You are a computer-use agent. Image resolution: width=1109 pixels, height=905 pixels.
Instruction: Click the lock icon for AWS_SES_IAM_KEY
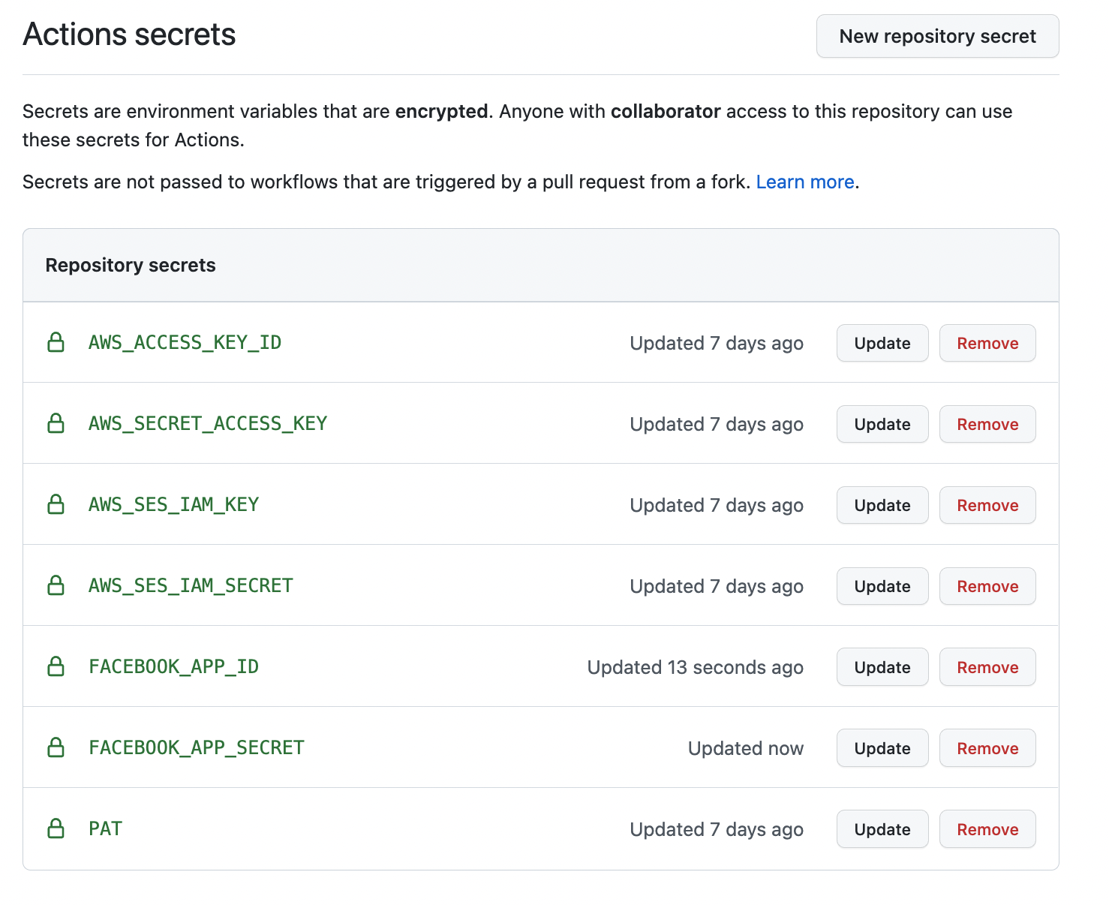point(56,505)
